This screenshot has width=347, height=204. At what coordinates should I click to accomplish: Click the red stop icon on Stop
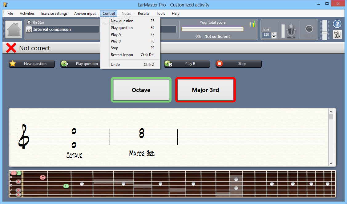[x=219, y=64]
